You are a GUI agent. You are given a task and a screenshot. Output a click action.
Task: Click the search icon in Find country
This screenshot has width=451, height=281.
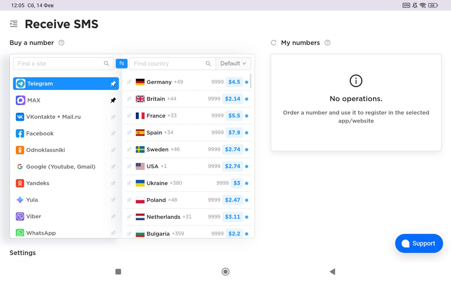[208, 64]
